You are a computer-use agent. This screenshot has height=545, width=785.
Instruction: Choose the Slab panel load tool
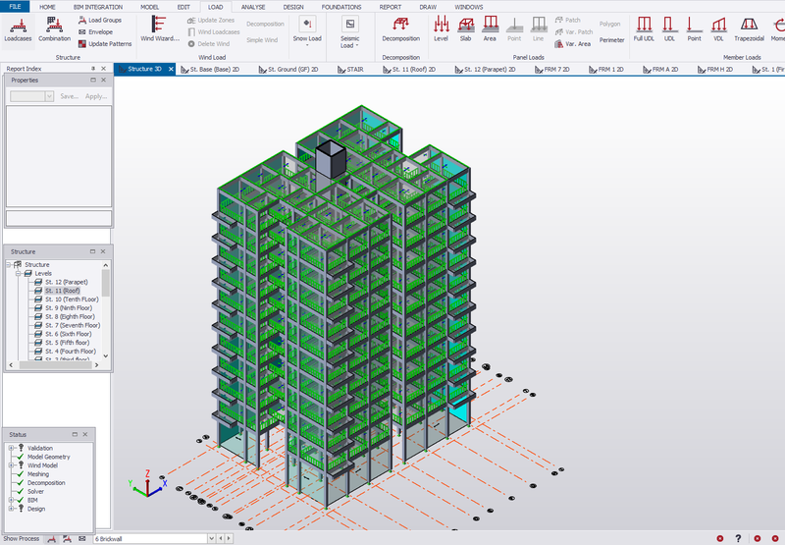(x=466, y=28)
